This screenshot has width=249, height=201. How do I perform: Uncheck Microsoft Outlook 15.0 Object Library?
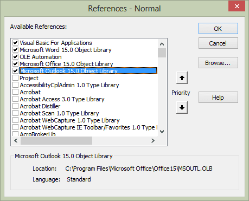click(x=16, y=71)
